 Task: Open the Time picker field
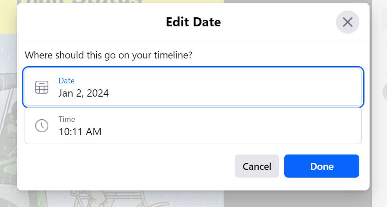pyautogui.click(x=193, y=126)
